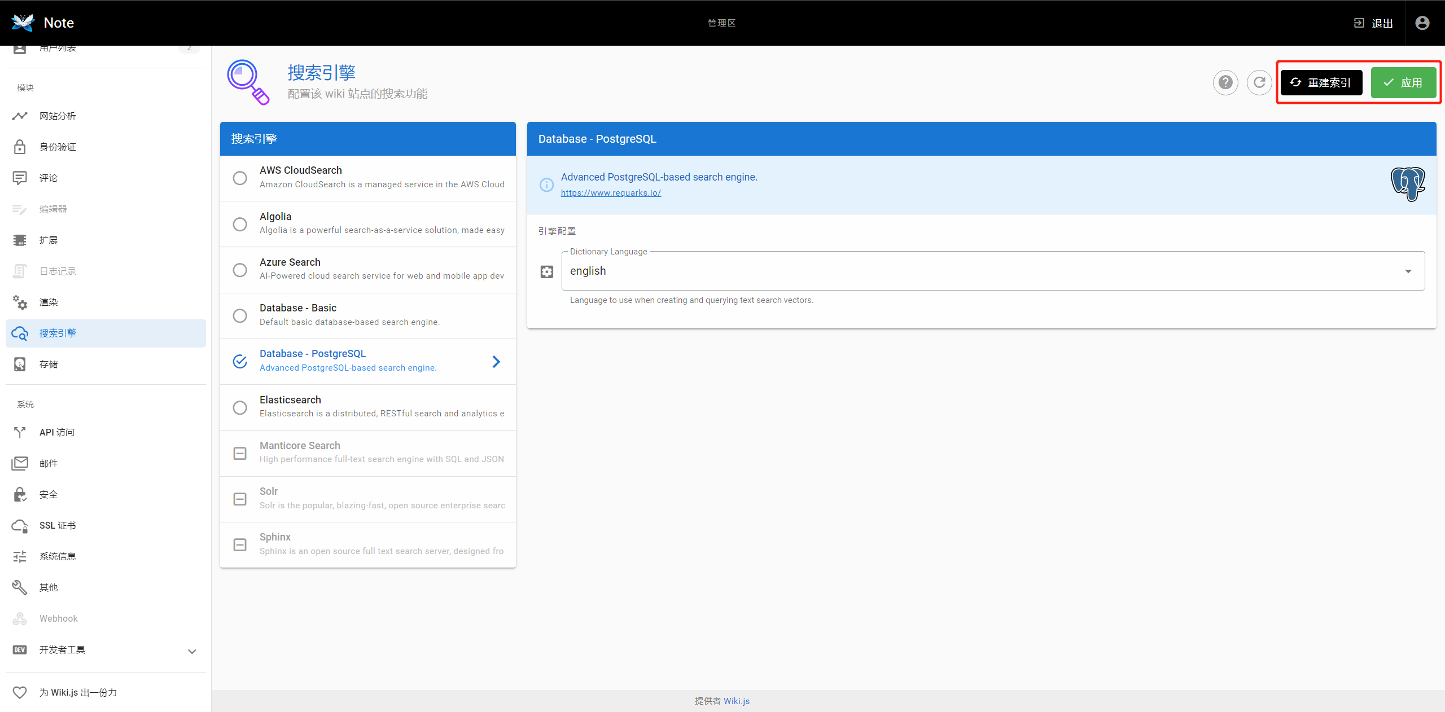Click the 身份验证 lock icon
Image resolution: width=1445 pixels, height=712 pixels.
point(20,147)
